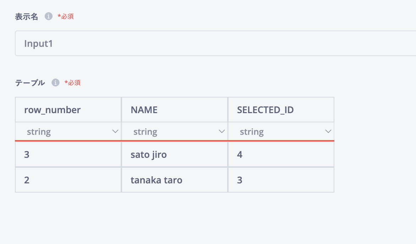Select SELECTED_ID cell with value 4

click(x=281, y=155)
